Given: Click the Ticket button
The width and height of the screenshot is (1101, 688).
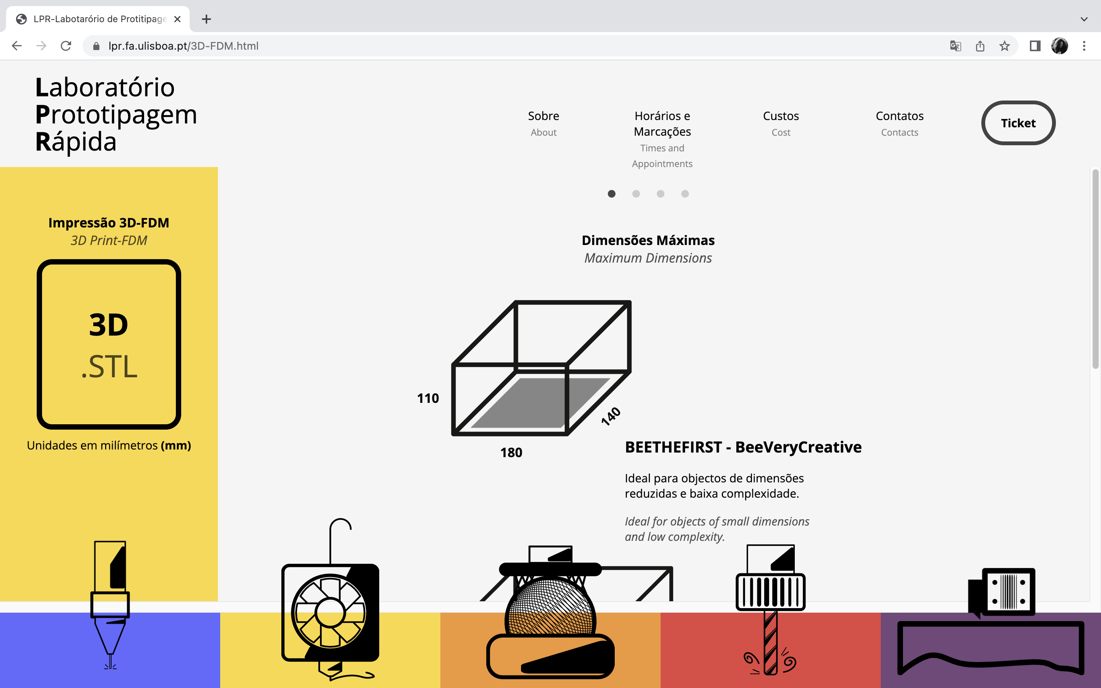Looking at the screenshot, I should click(x=1018, y=123).
